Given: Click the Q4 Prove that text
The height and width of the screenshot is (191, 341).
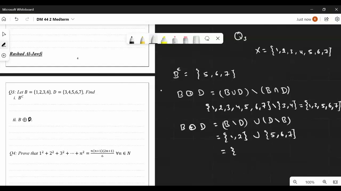Looking at the screenshot, I should pyautogui.click(x=70, y=153).
